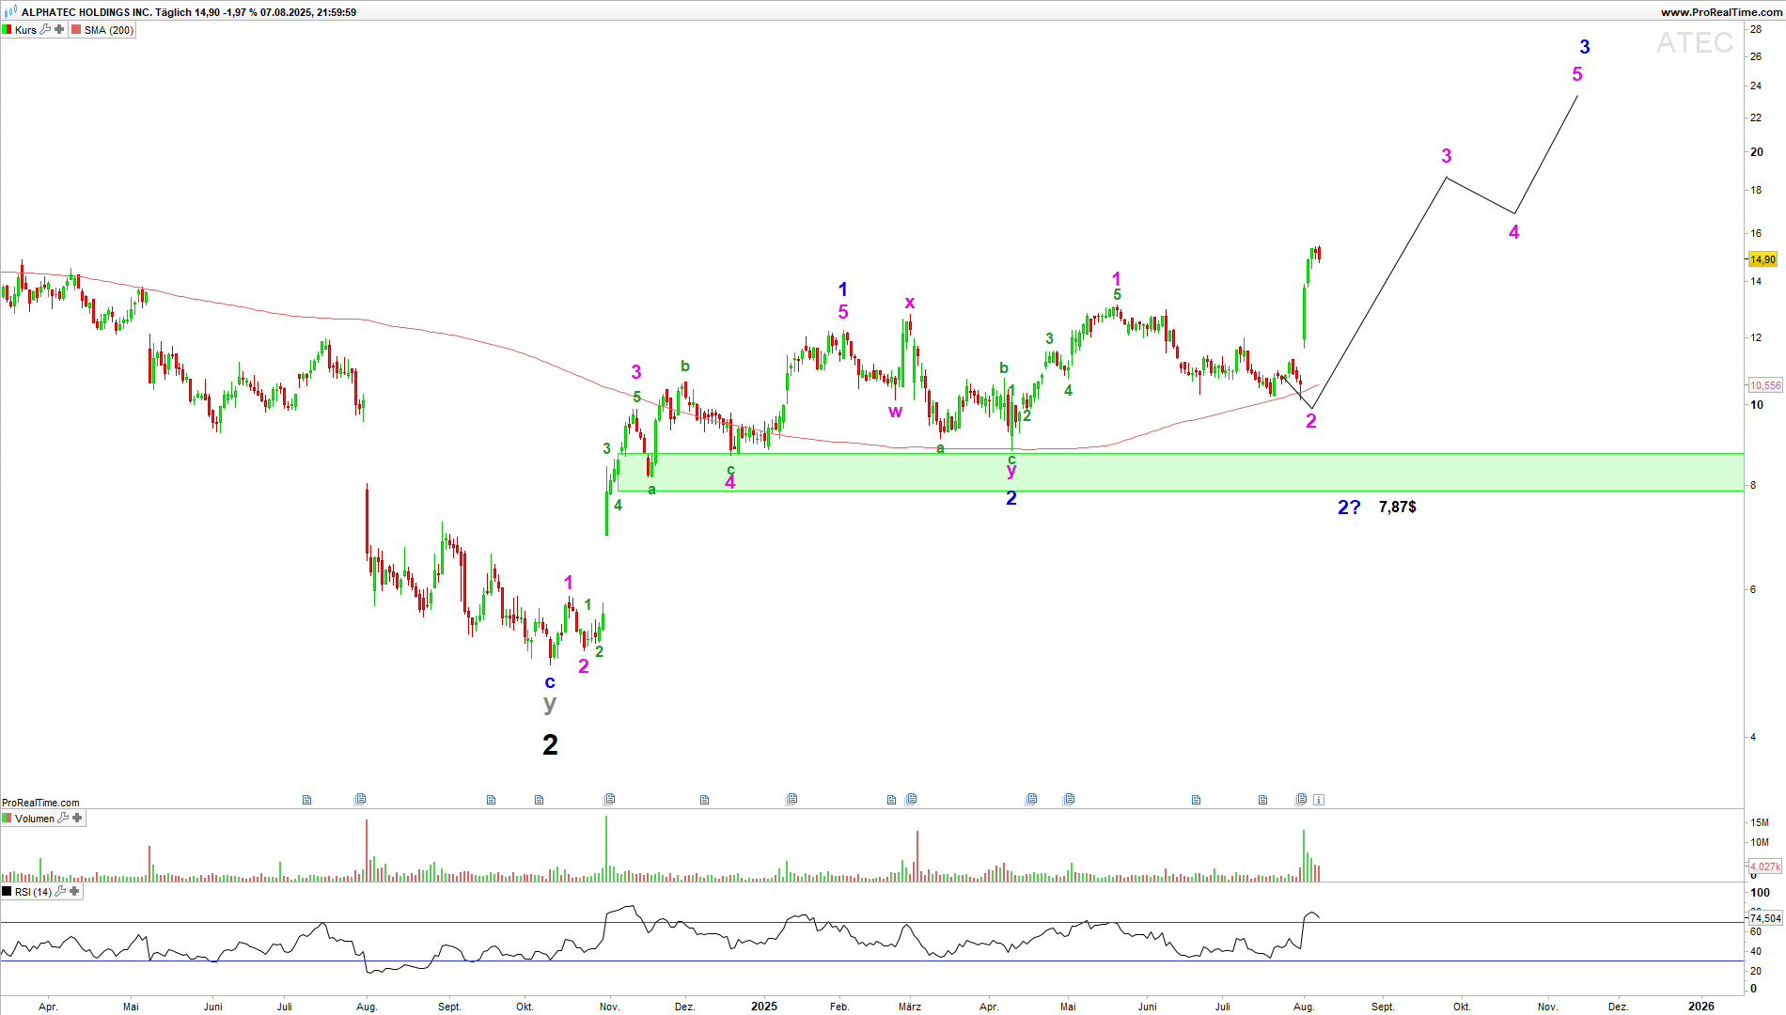Click the 14,90 current price tag
The height and width of the screenshot is (1015, 1786).
click(1762, 259)
